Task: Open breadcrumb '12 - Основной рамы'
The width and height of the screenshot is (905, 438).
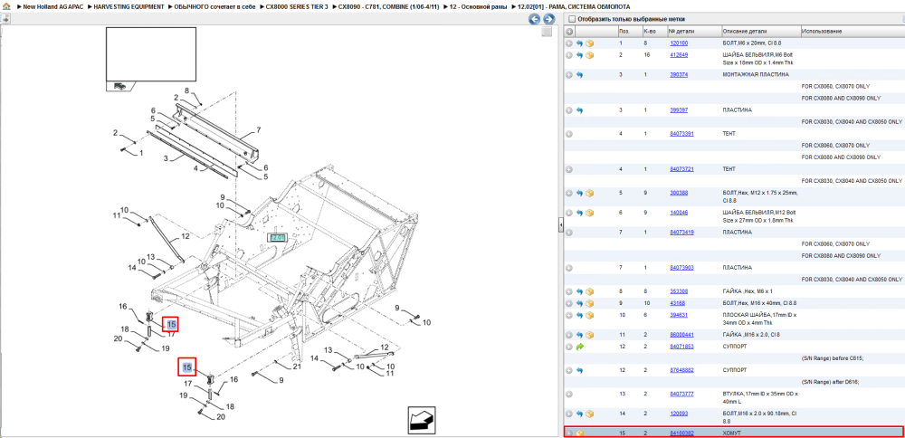Action: (x=479, y=6)
